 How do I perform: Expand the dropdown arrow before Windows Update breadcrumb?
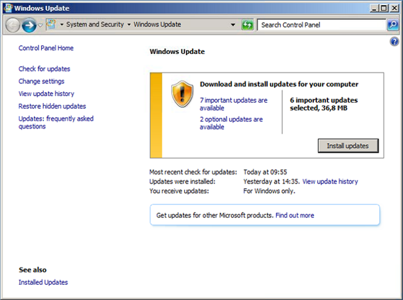[x=129, y=24]
